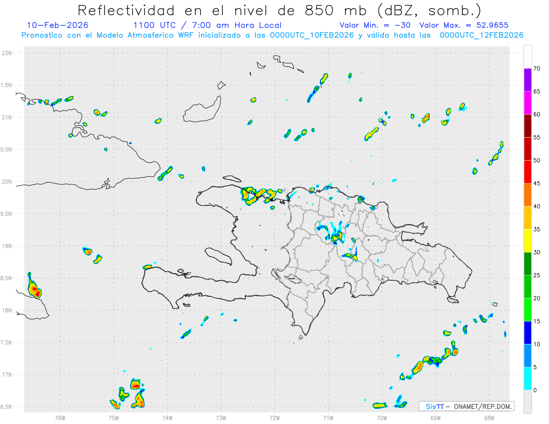Pick the gold 35–40 dBZ colorbar swatch

[x=527, y=218]
